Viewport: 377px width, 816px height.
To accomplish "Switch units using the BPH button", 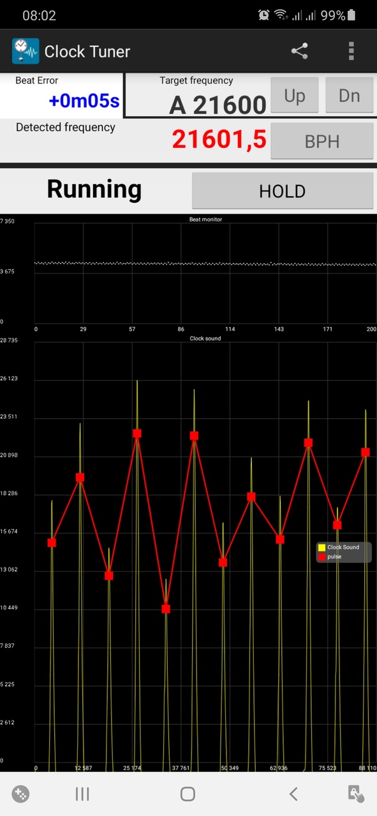I will (322, 141).
